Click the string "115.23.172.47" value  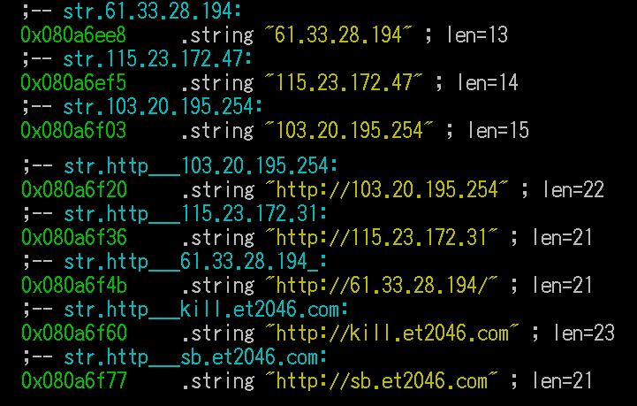pos(344,82)
